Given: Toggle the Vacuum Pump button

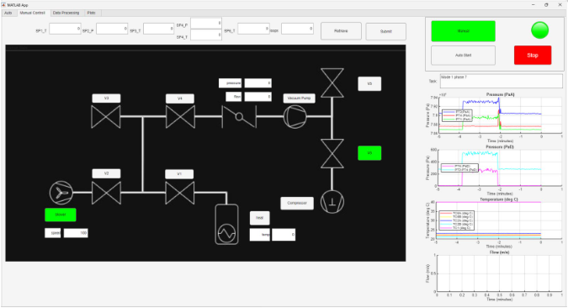Looking at the screenshot, I should click(300, 98).
